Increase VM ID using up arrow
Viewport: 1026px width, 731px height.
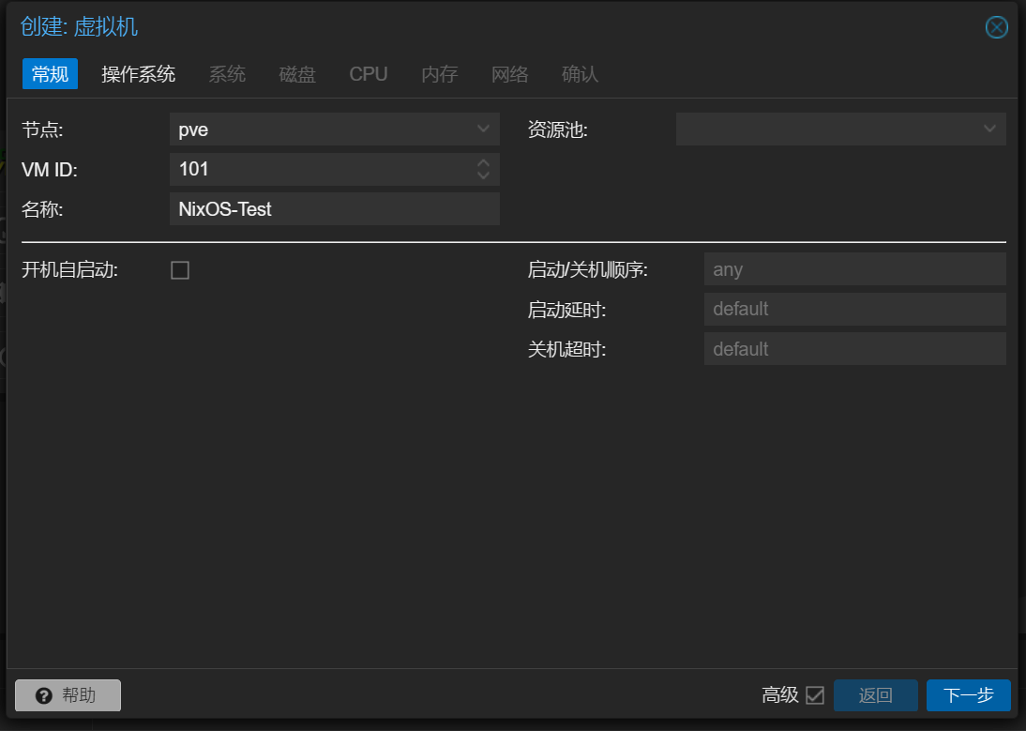coord(483,163)
